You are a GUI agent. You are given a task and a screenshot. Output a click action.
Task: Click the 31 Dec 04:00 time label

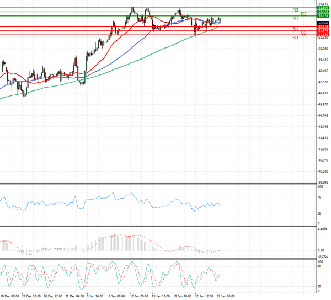coord(74,296)
